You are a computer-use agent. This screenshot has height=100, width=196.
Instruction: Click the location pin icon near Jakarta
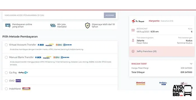[133, 41]
